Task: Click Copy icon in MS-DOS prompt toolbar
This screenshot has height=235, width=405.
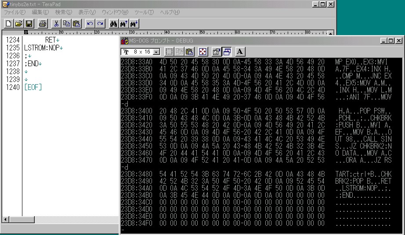Action: point(179,52)
